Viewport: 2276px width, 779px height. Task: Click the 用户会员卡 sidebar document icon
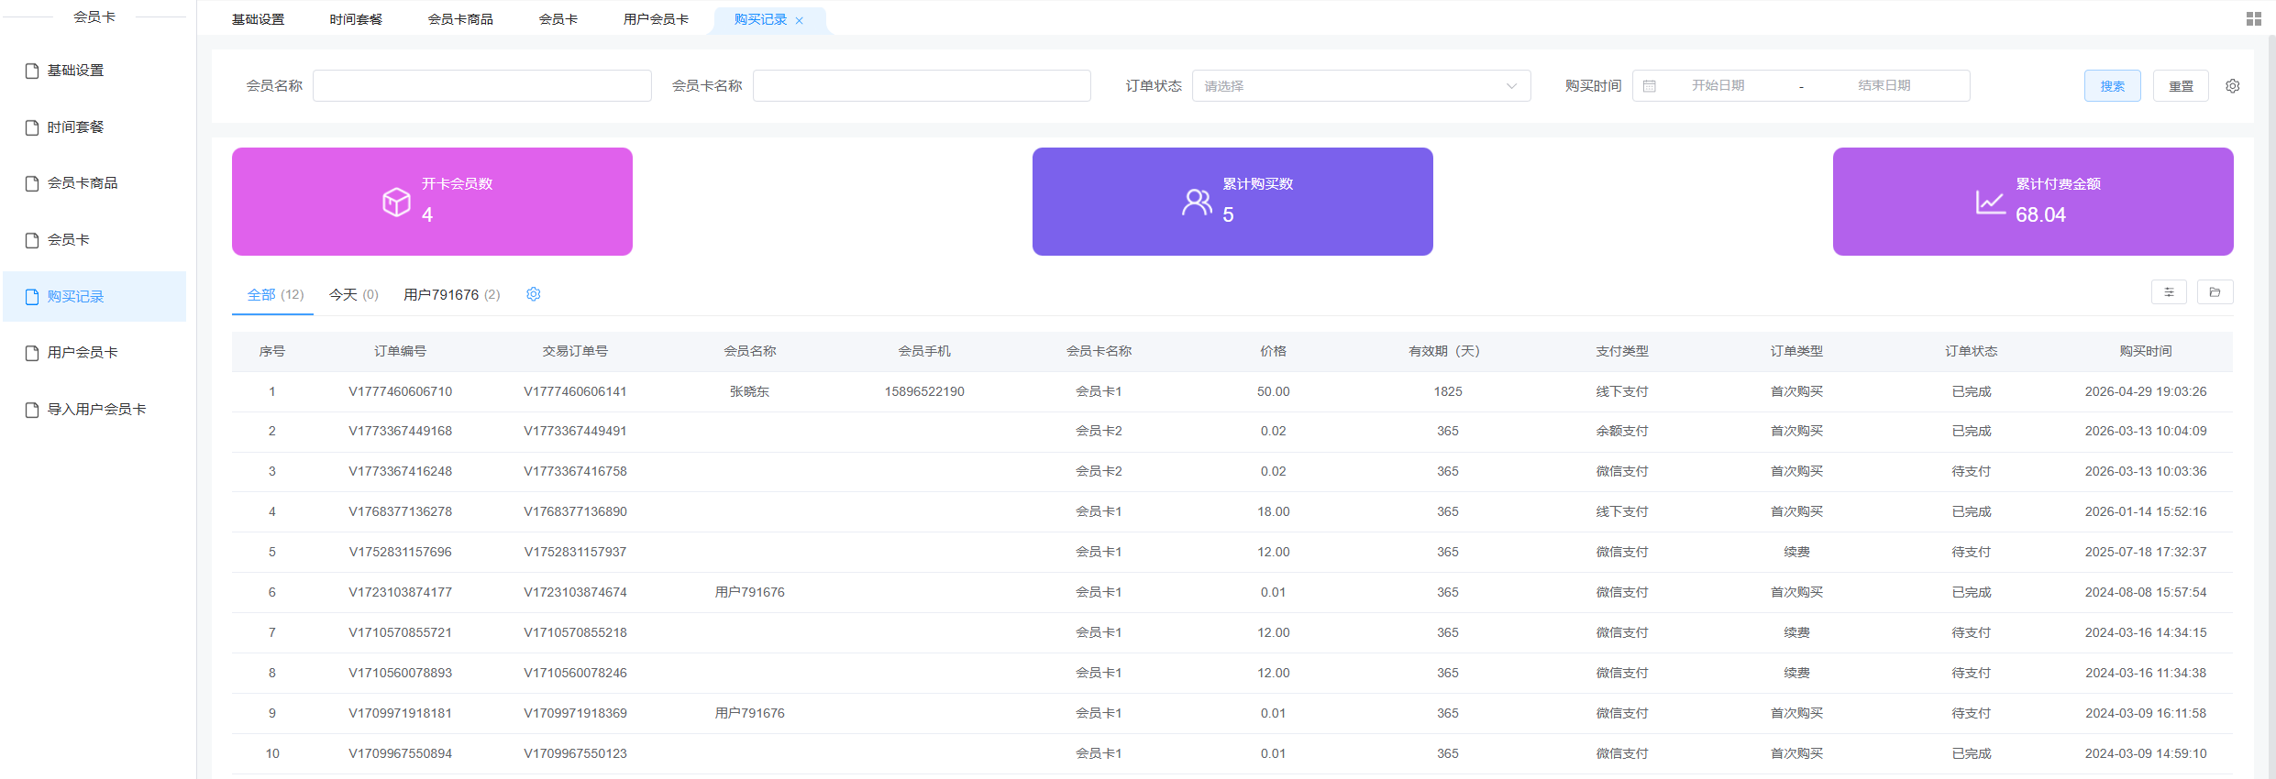32,353
